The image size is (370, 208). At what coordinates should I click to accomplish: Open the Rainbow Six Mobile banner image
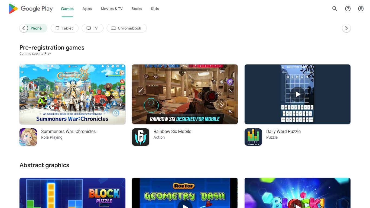click(185, 94)
